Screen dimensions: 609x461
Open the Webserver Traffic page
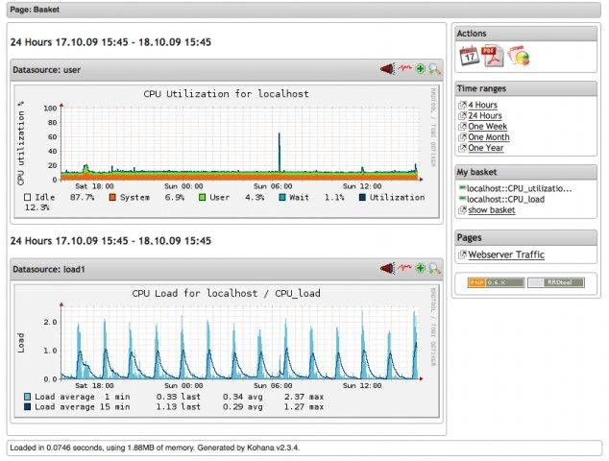click(x=506, y=255)
